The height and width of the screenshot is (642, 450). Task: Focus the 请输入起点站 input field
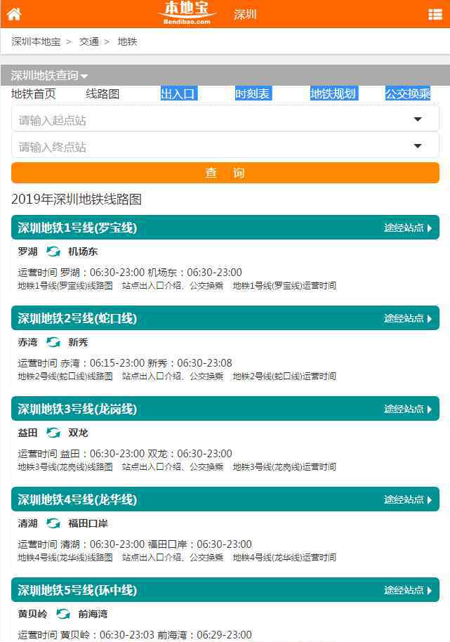[225, 119]
